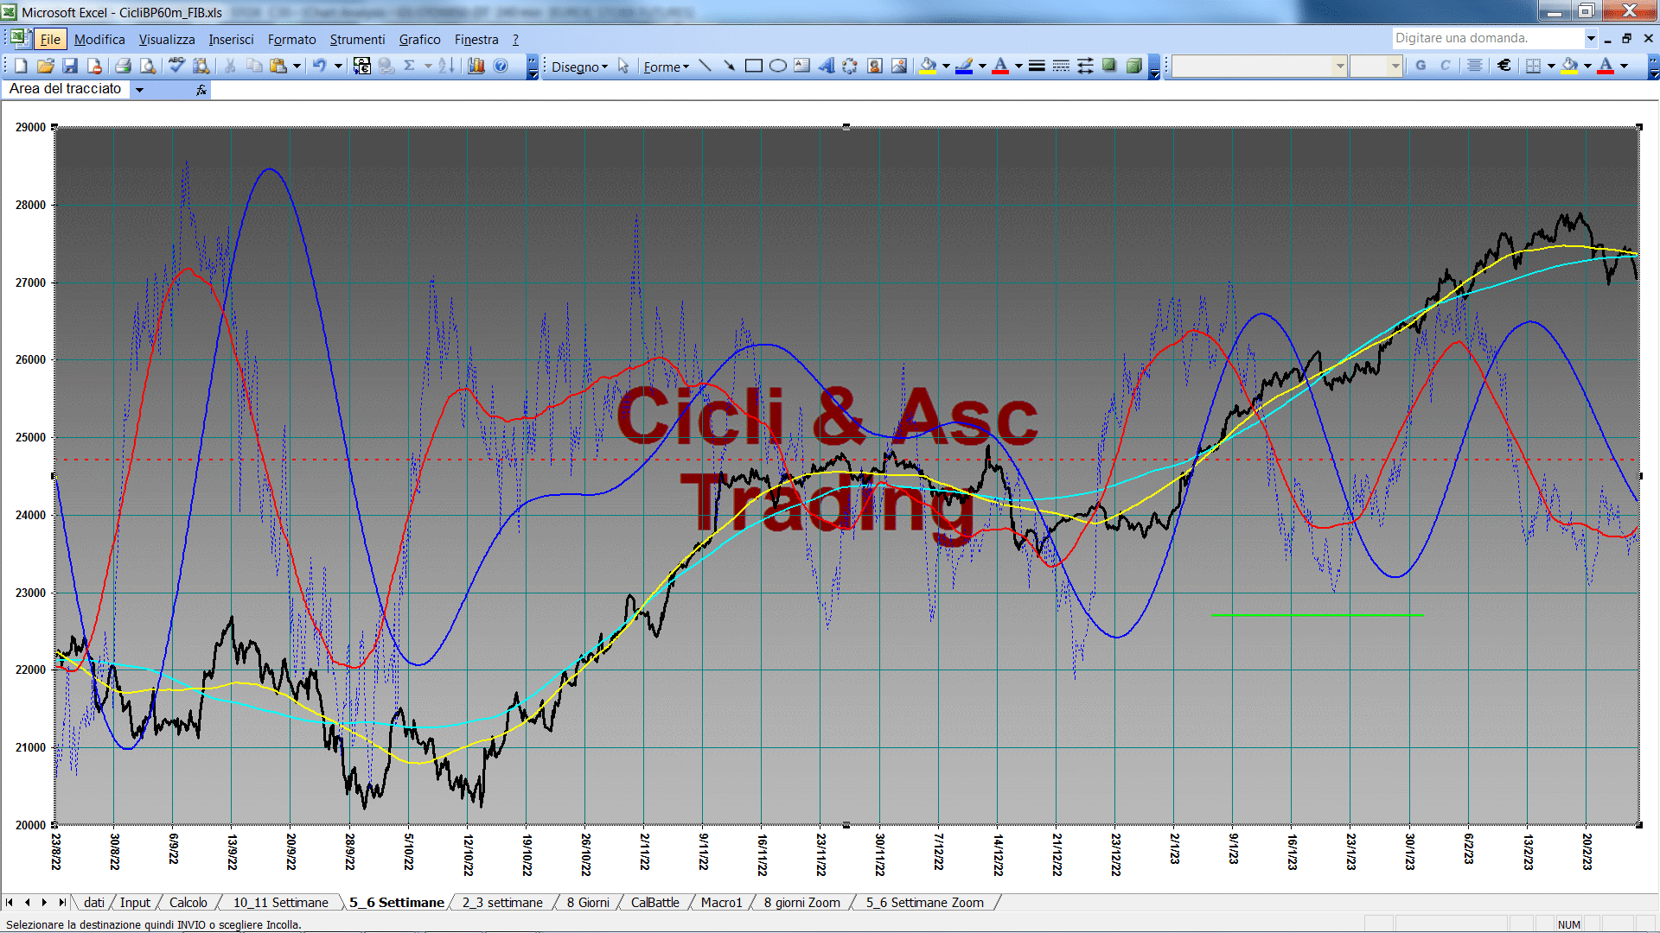Click the red drawing Font Color swatch
The height and width of the screenshot is (933, 1660).
(x=1000, y=66)
